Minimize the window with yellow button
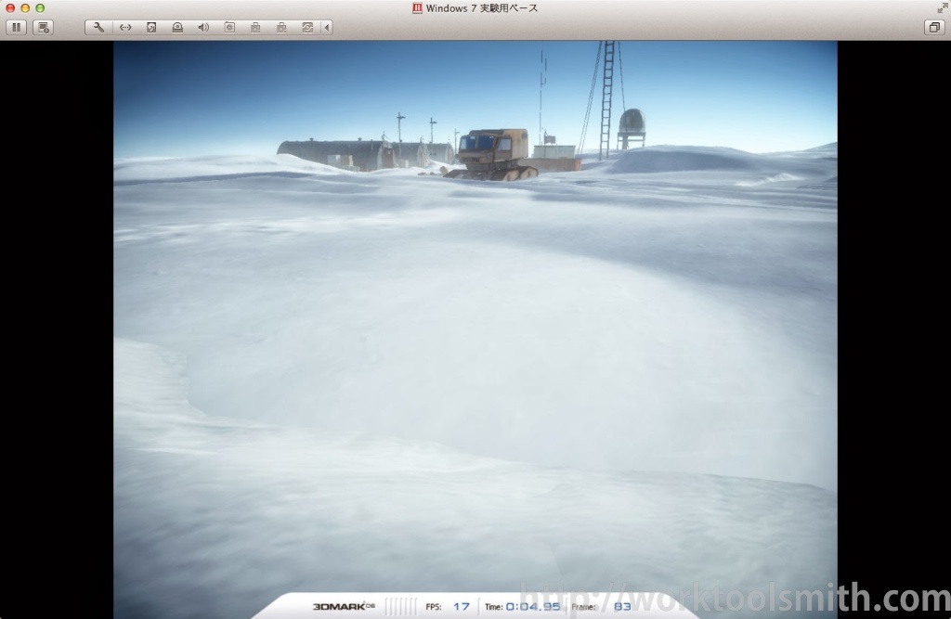 [x=25, y=7]
